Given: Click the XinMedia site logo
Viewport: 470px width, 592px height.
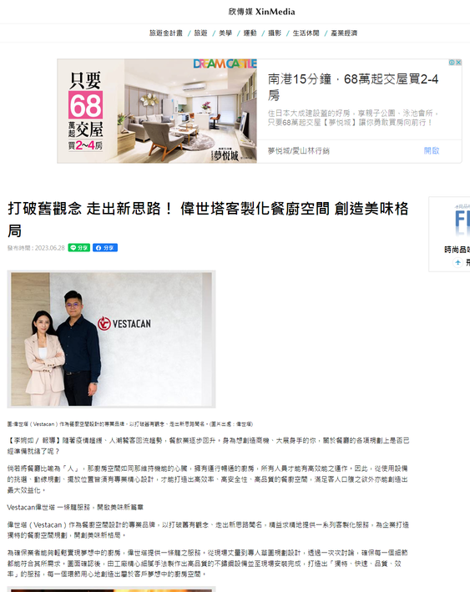Looking at the screenshot, I should click(261, 12).
